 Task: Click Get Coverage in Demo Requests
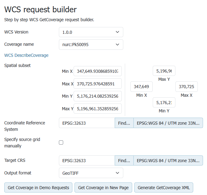tap(38, 188)
